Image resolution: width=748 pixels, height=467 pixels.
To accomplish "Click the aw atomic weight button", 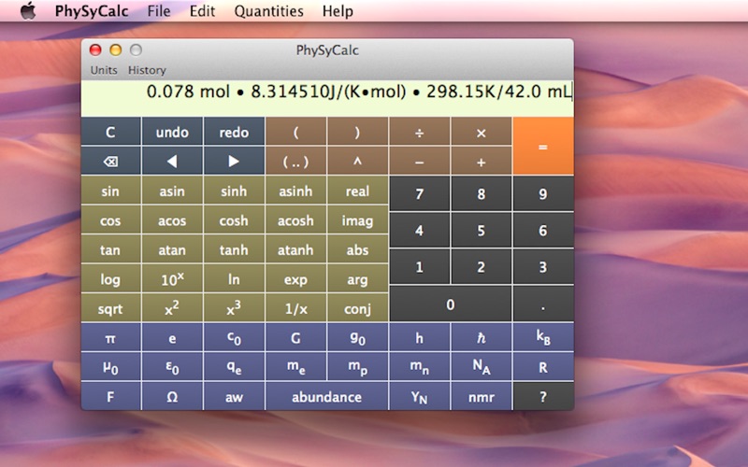I will click(x=234, y=396).
